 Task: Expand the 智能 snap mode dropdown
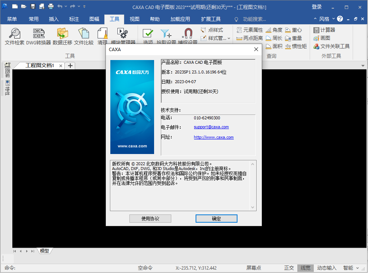[x=358, y=268]
